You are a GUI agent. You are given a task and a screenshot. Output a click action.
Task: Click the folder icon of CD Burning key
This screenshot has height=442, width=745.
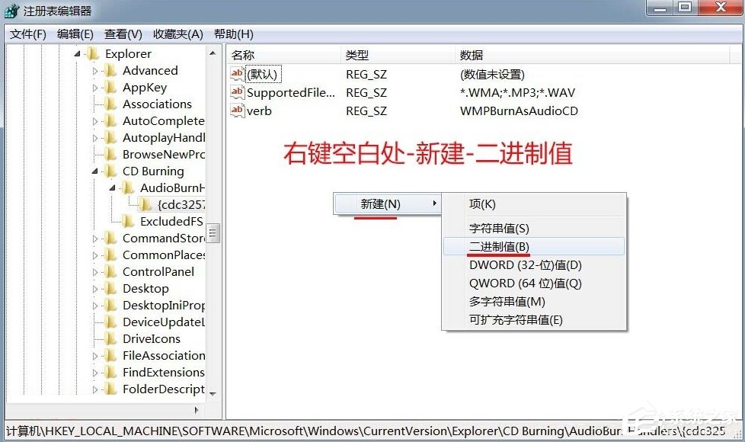click(x=110, y=171)
